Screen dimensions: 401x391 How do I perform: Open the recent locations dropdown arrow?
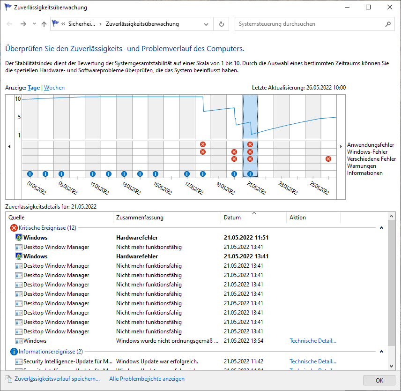pos(34,24)
